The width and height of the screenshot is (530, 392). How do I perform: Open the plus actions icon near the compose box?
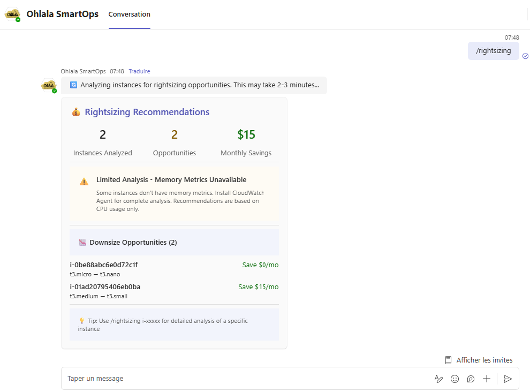click(x=487, y=379)
